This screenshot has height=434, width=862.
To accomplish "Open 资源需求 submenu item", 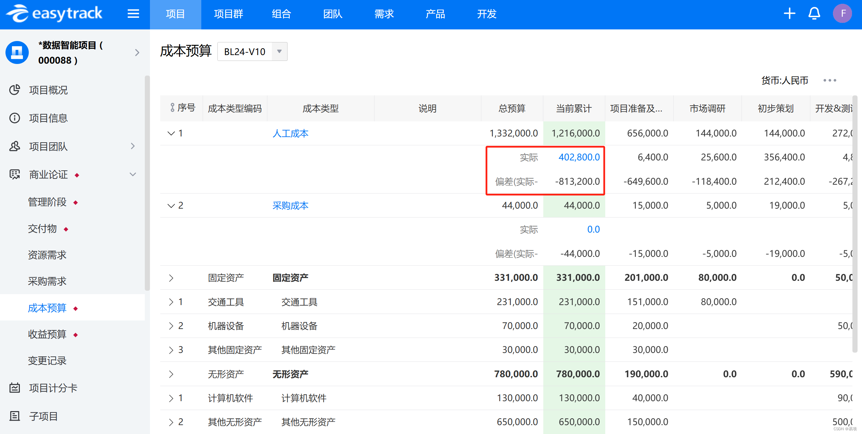I will [x=47, y=255].
